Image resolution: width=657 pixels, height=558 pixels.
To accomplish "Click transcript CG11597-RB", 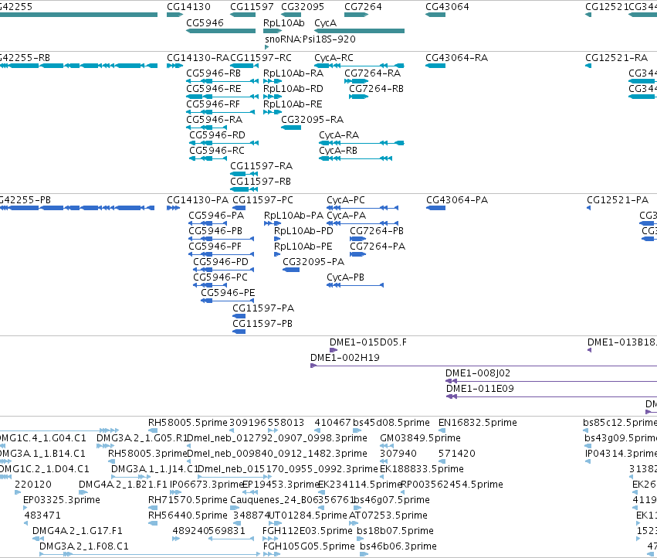I will point(261,182).
